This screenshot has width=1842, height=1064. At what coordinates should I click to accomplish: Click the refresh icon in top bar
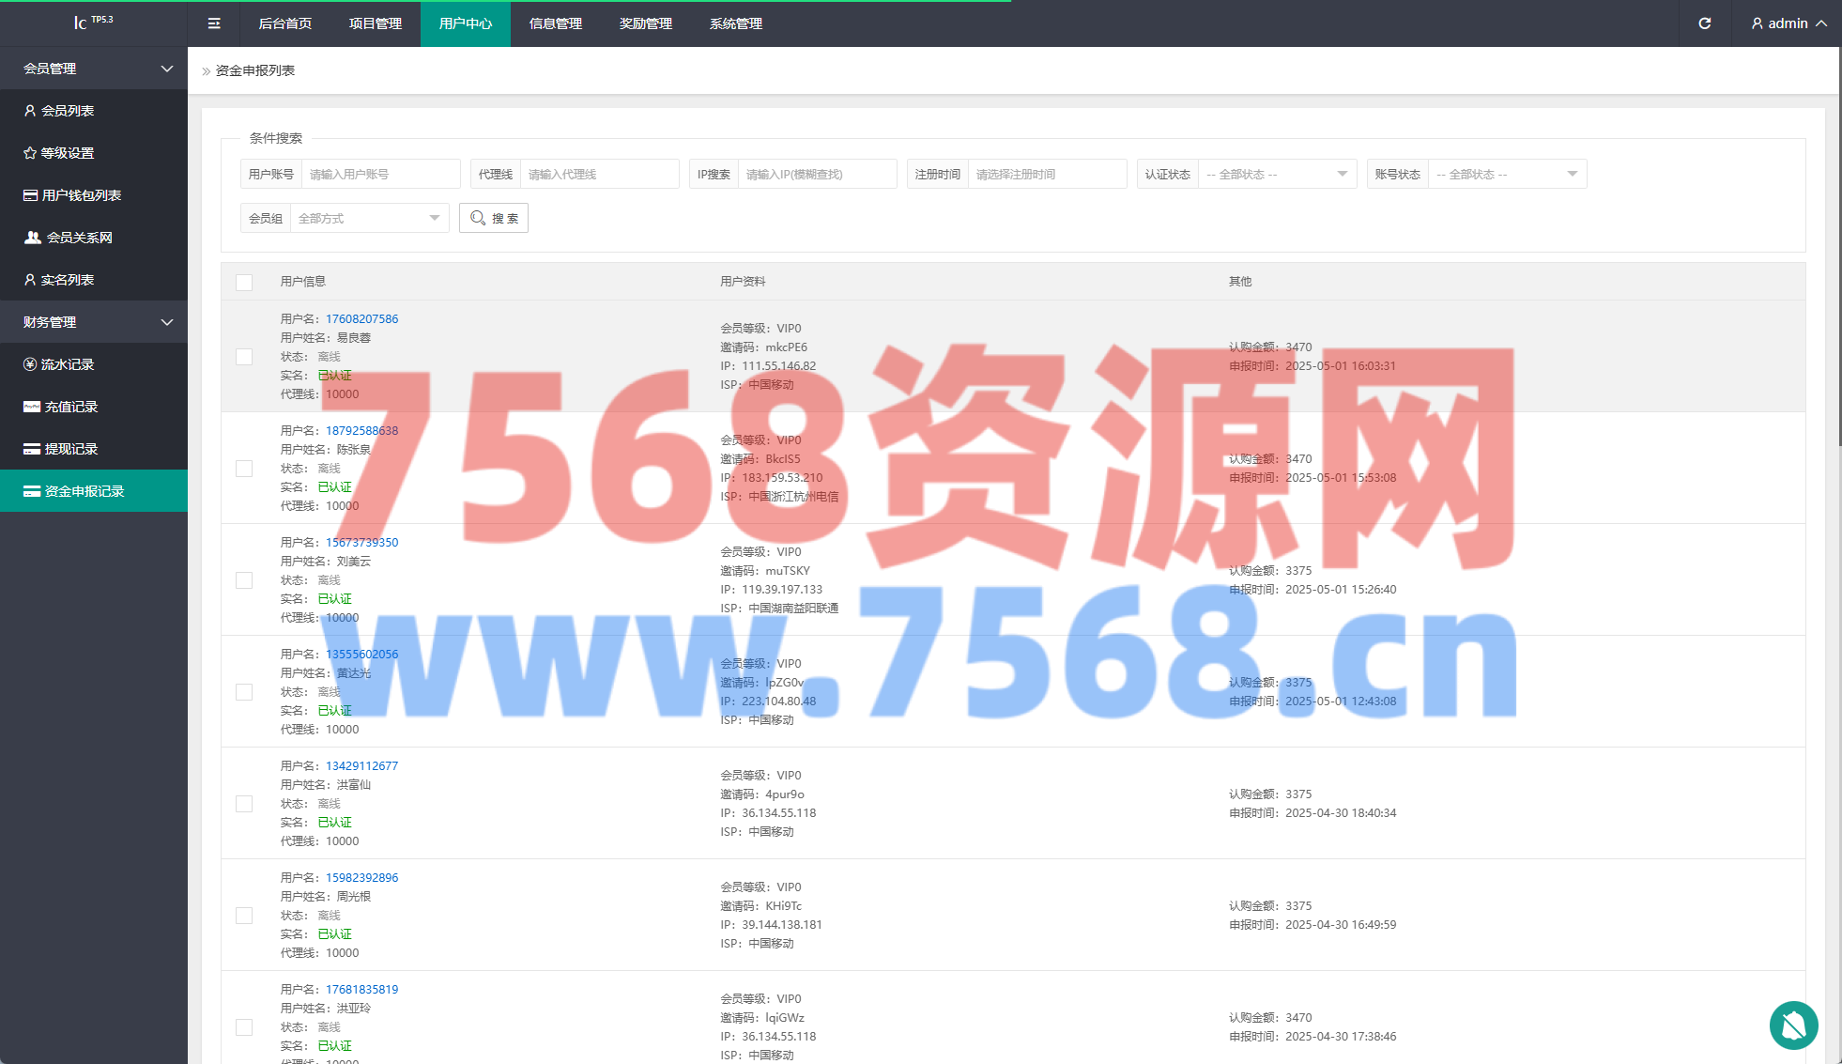(x=1704, y=23)
